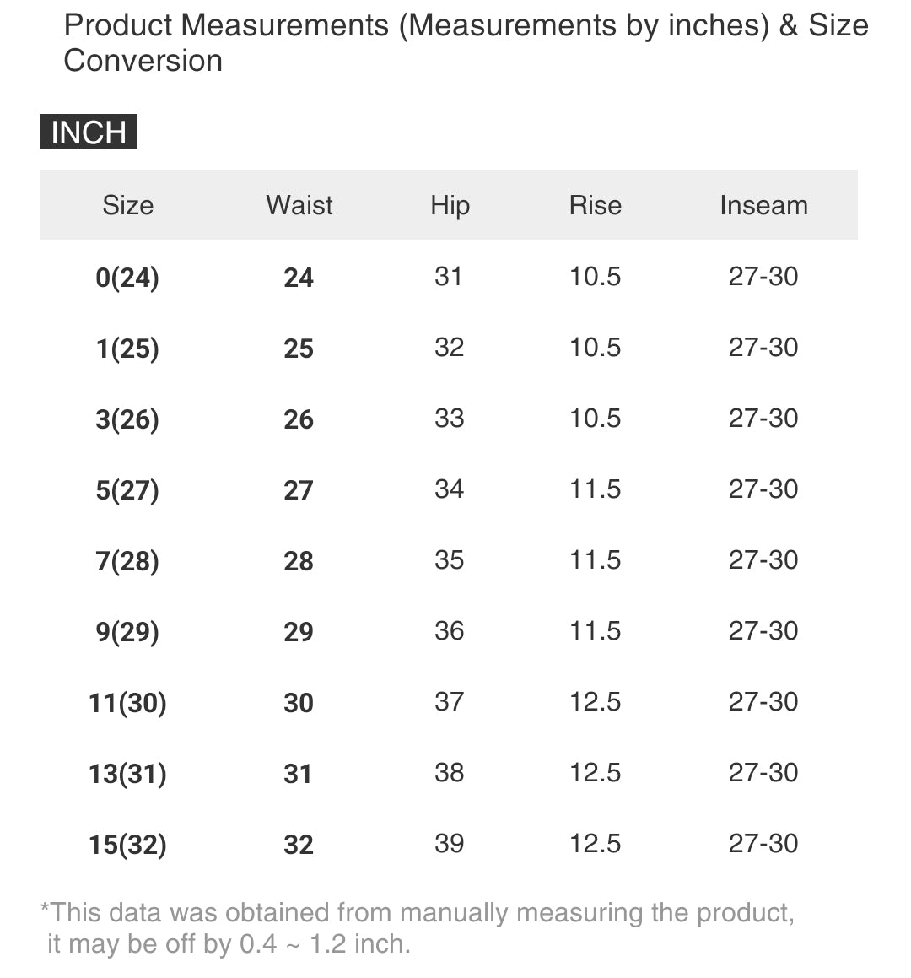911x978 pixels.
Task: Select the Hip column header
Action: [450, 205]
